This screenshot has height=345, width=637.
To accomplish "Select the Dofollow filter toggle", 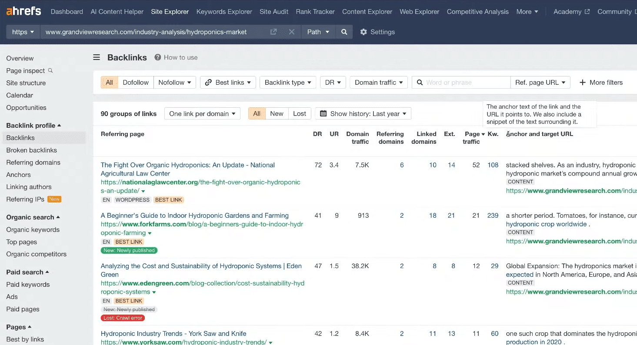I will click(x=136, y=83).
